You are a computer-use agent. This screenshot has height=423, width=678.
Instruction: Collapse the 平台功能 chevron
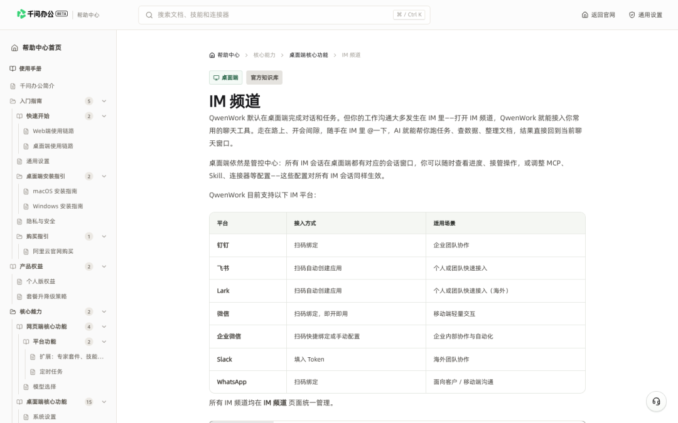[x=104, y=342]
